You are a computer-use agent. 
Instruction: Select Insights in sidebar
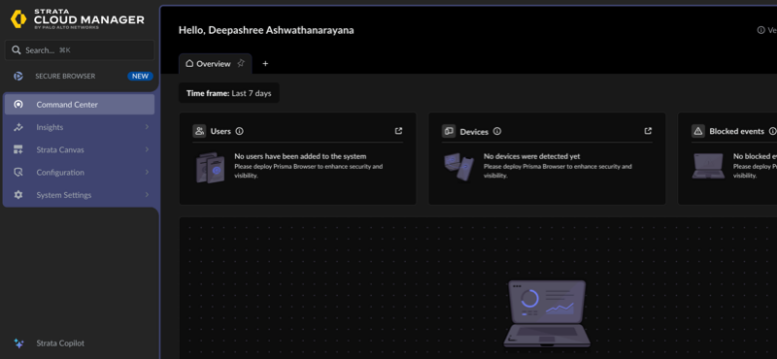click(80, 127)
